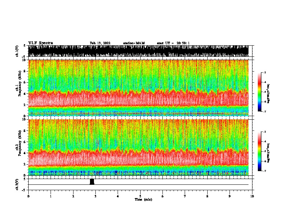The image size is (284, 220).
Task: Click the ch.1 spectrogram color scale bar
Action: coord(260,92)
